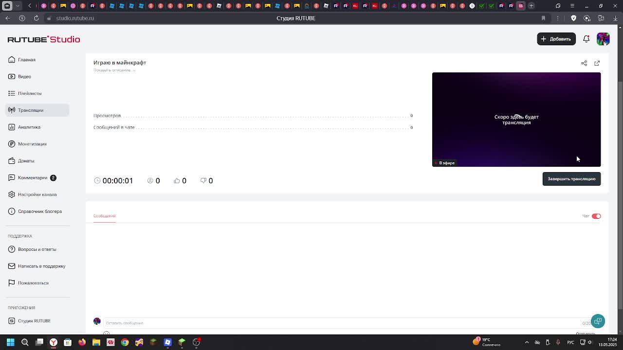Click the browser shield protection icon

click(573, 18)
